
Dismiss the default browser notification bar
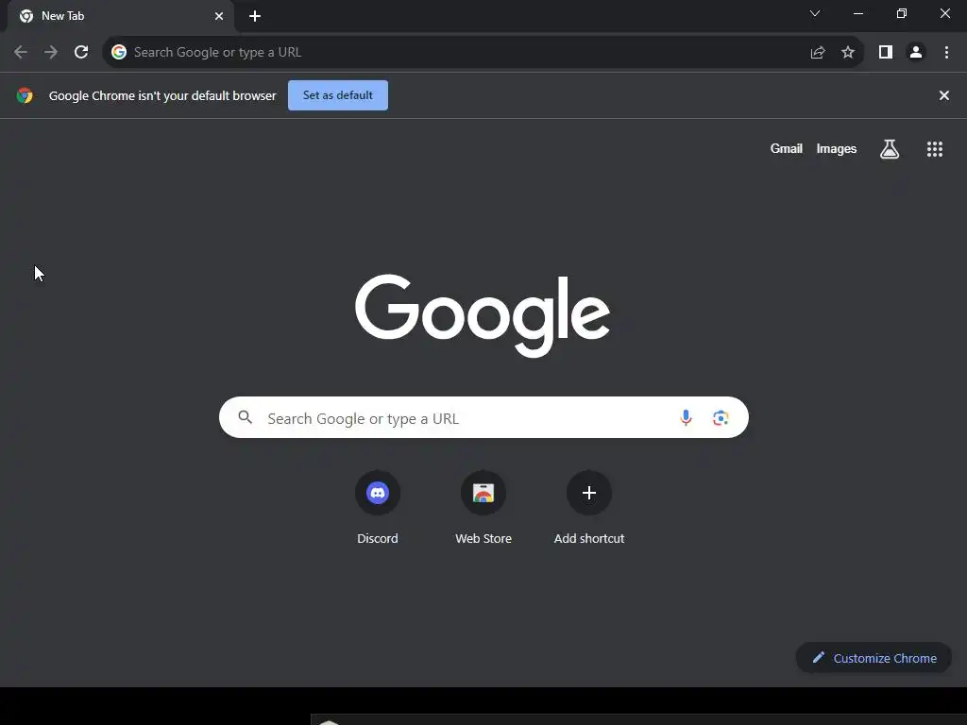pos(944,95)
